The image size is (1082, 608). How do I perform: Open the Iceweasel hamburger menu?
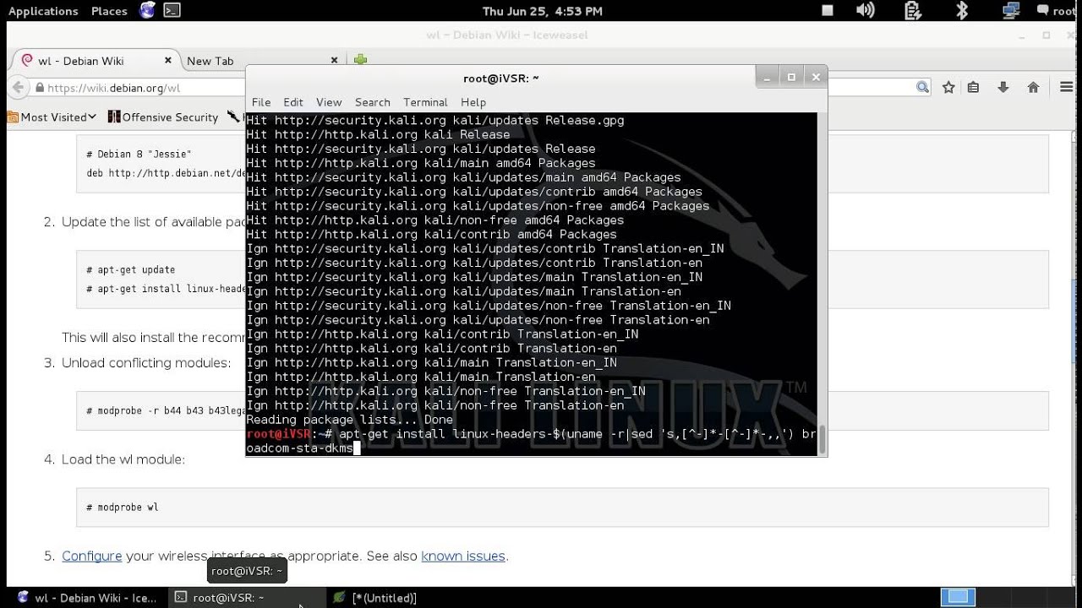[x=1066, y=88]
